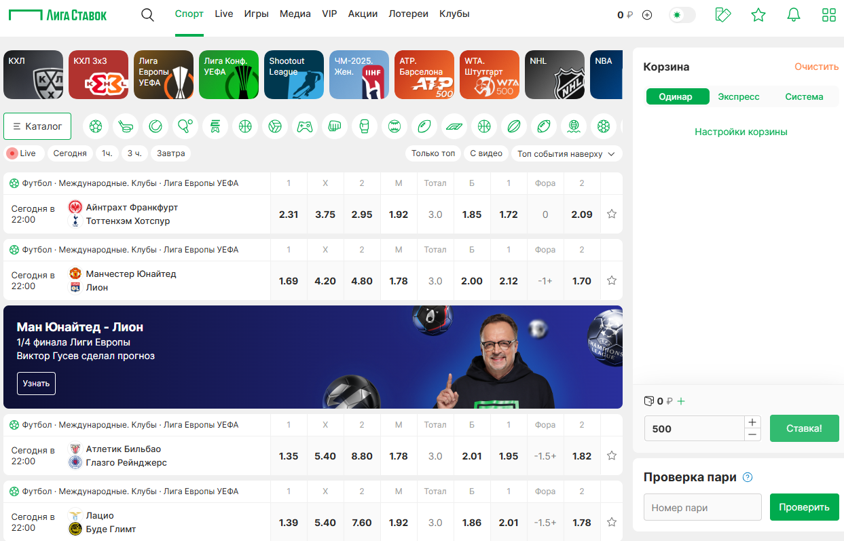Select the tennis ball sport icon
Image resolution: width=844 pixels, height=541 pixels.
155,126
